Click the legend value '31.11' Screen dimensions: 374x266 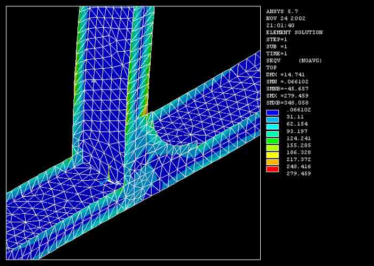click(x=295, y=117)
